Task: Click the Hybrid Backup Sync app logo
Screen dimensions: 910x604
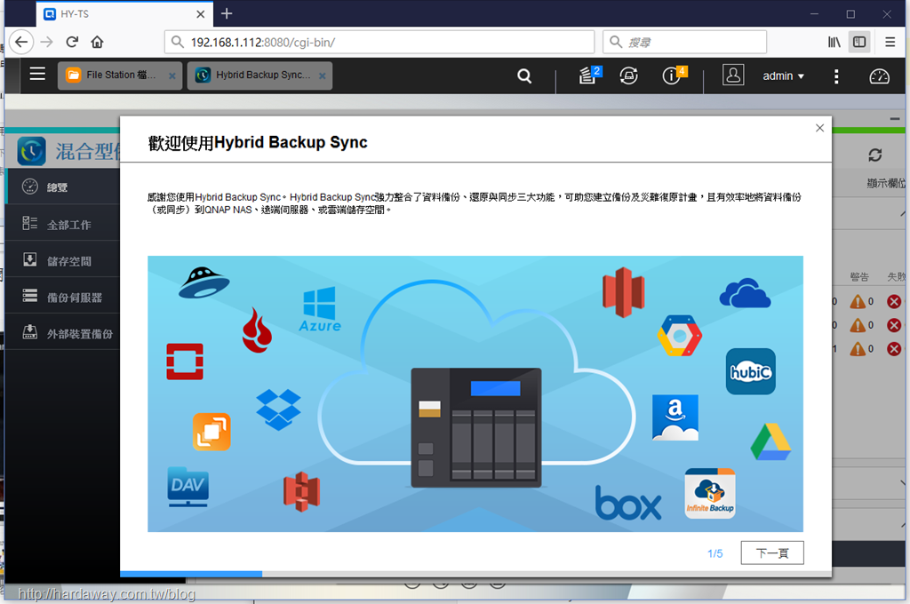Action: point(31,151)
